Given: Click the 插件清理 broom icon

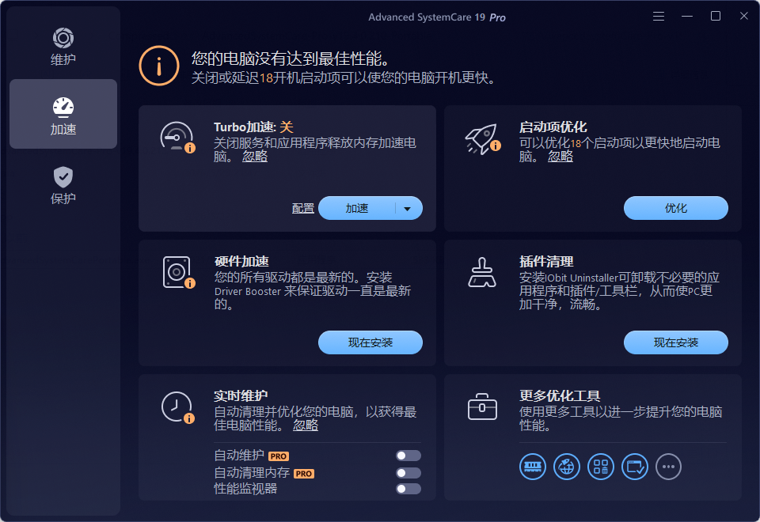Looking at the screenshot, I should click(482, 272).
